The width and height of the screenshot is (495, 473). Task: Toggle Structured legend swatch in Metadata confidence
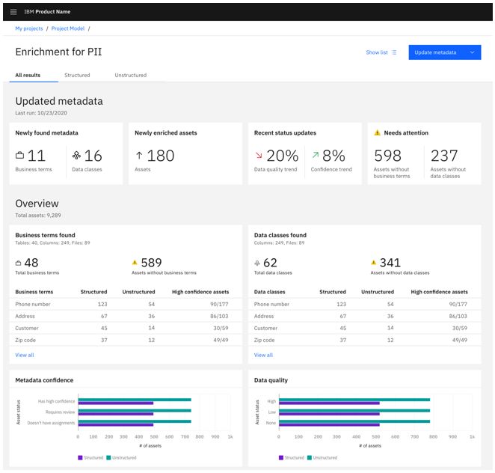click(x=79, y=457)
